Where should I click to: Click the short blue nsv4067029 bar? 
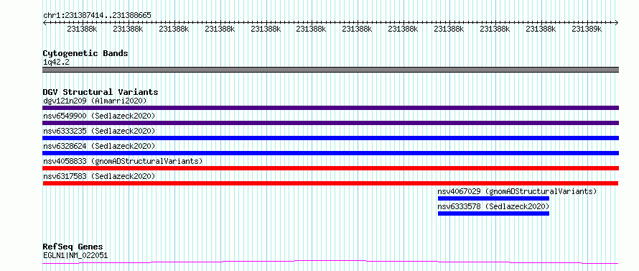click(493, 198)
